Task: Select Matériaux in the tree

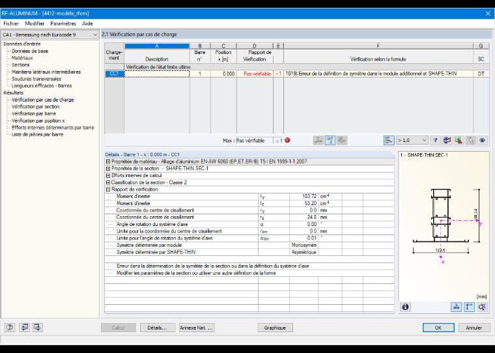Action: [x=22, y=58]
